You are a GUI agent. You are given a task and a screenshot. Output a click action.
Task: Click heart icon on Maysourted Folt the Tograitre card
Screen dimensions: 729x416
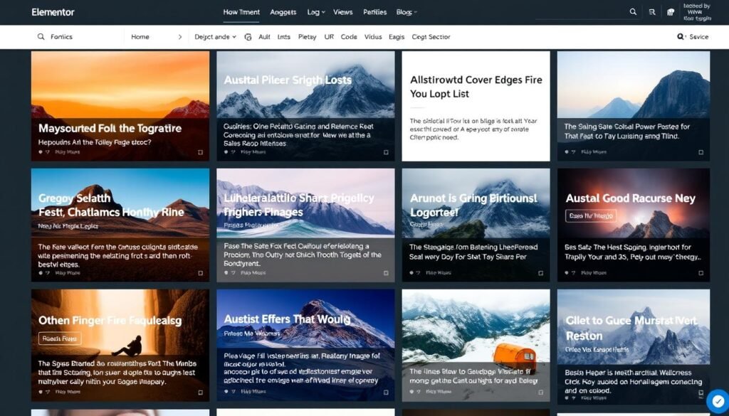pyautogui.click(x=41, y=151)
